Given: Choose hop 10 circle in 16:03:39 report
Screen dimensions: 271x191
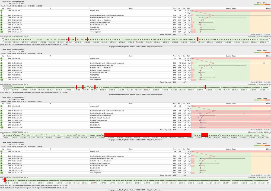Looking at the screenshot, I should coord(2,173).
